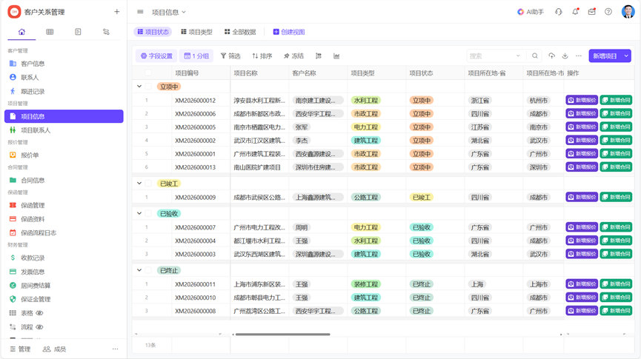Screen dimensions: 641x359
Task: Open 合同信息 in the sidebar
Action: (x=33, y=180)
